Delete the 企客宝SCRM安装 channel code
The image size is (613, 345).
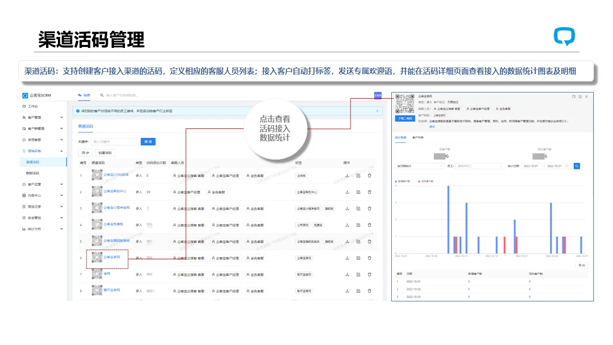click(x=369, y=175)
